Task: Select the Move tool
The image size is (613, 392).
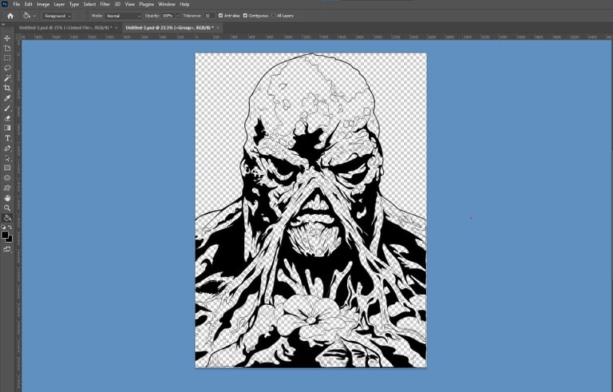Action: click(x=7, y=38)
